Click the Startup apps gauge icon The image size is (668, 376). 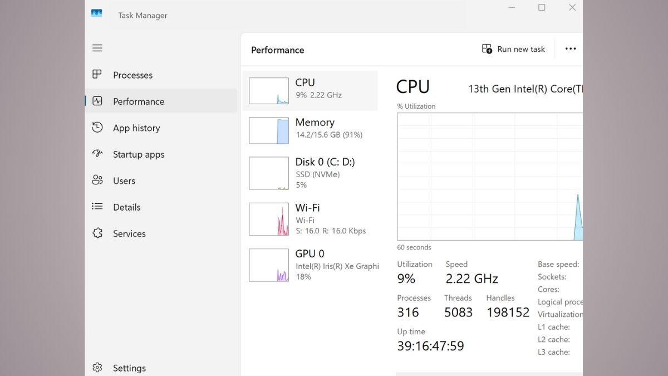click(97, 153)
